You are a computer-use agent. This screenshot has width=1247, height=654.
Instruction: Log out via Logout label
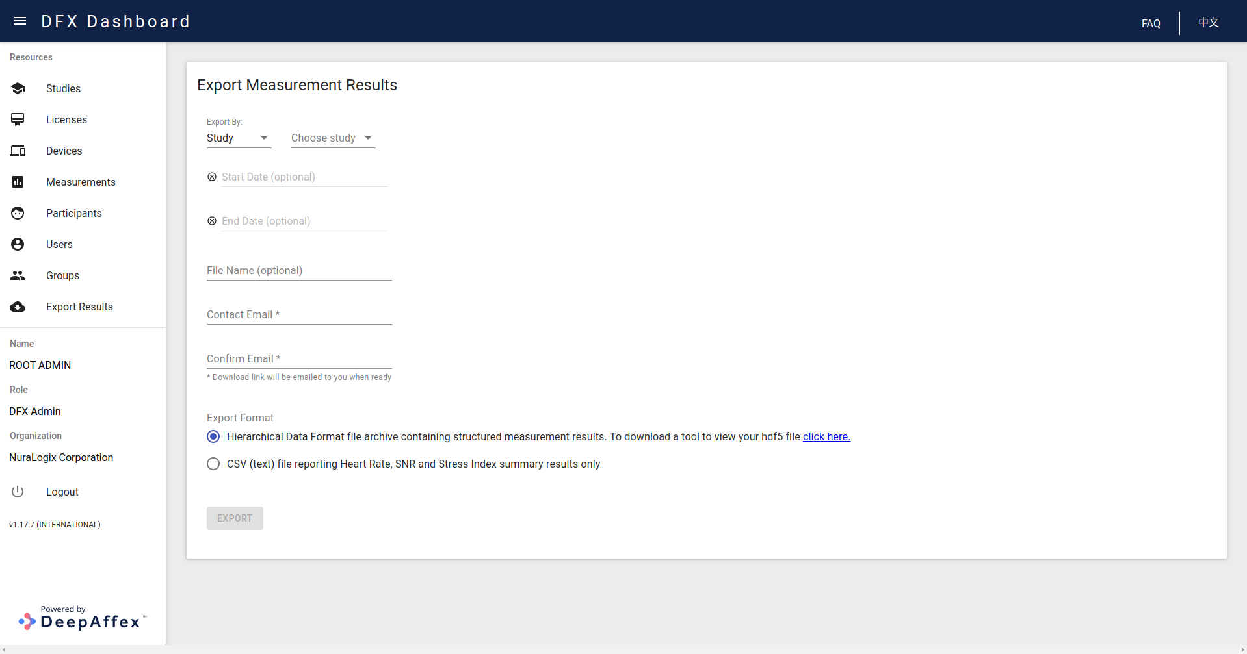click(x=62, y=492)
